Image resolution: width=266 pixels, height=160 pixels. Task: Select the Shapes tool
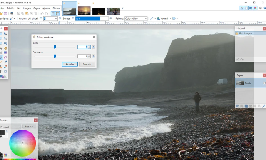3,77
